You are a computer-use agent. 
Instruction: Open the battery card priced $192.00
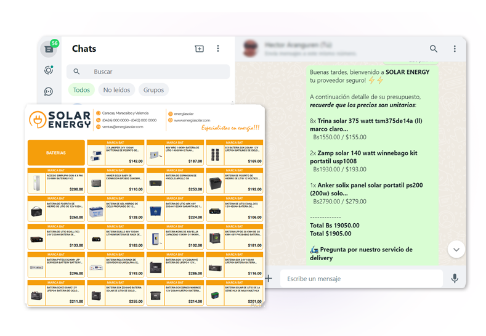coord(235,181)
